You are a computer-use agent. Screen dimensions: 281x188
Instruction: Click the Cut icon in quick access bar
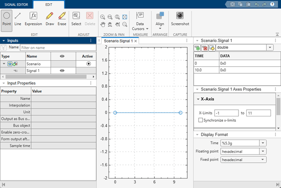[232, 4]
